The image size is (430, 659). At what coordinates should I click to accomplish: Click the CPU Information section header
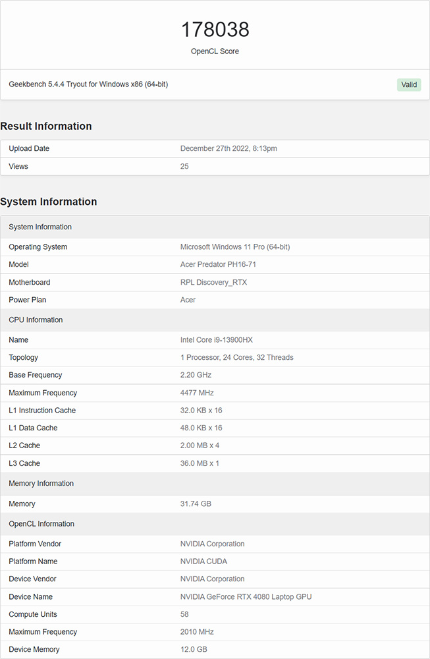(36, 320)
